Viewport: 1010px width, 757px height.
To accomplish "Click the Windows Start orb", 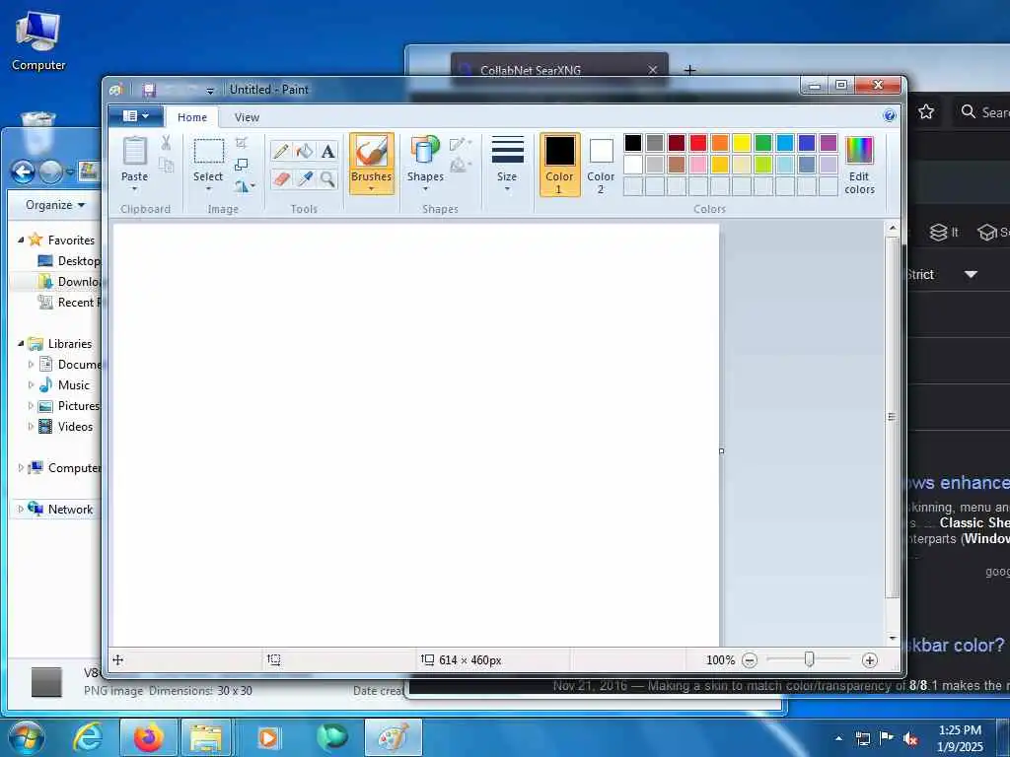I will pyautogui.click(x=25, y=737).
